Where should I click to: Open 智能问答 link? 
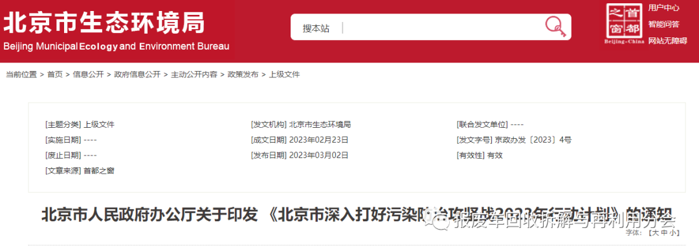[x=664, y=24]
